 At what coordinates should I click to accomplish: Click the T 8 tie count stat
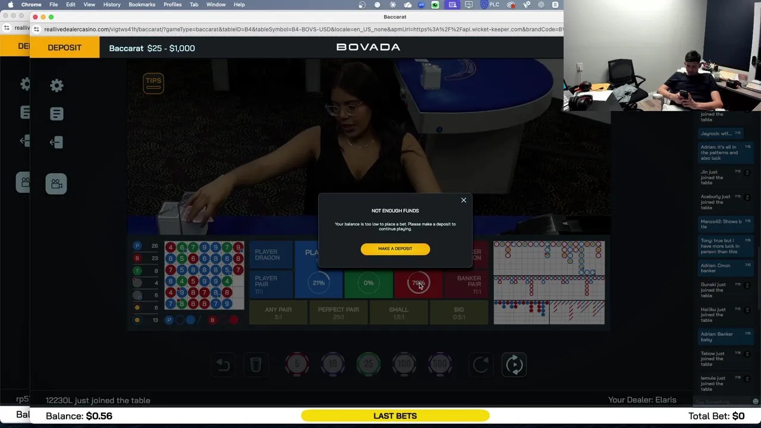146,270
